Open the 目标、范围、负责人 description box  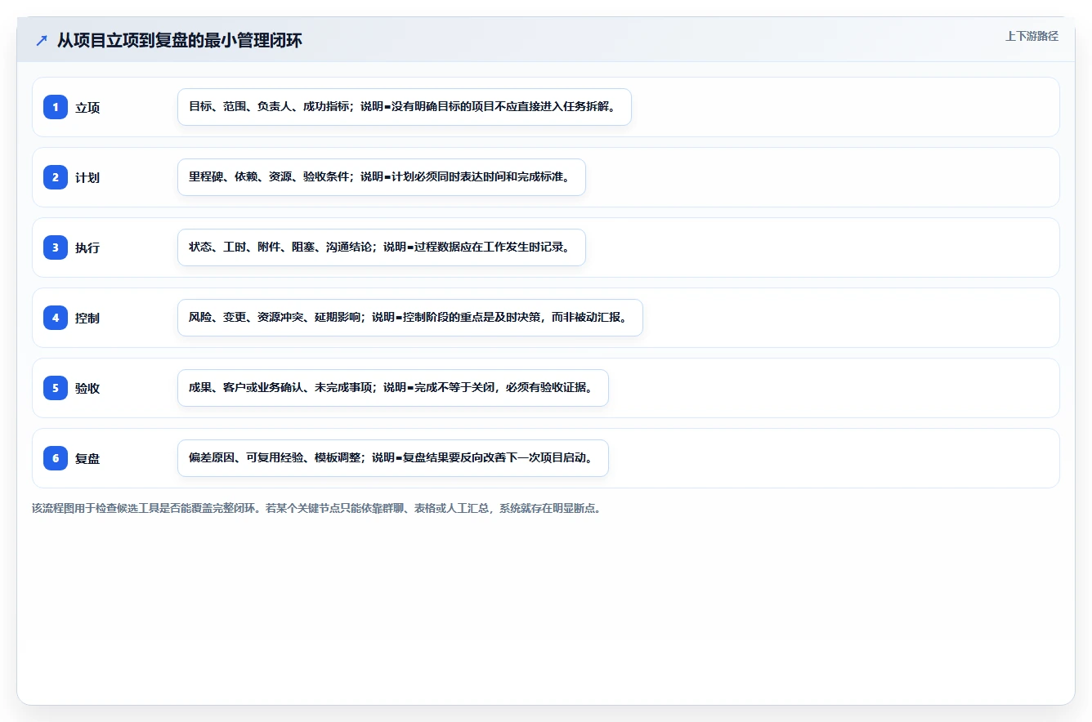point(405,107)
